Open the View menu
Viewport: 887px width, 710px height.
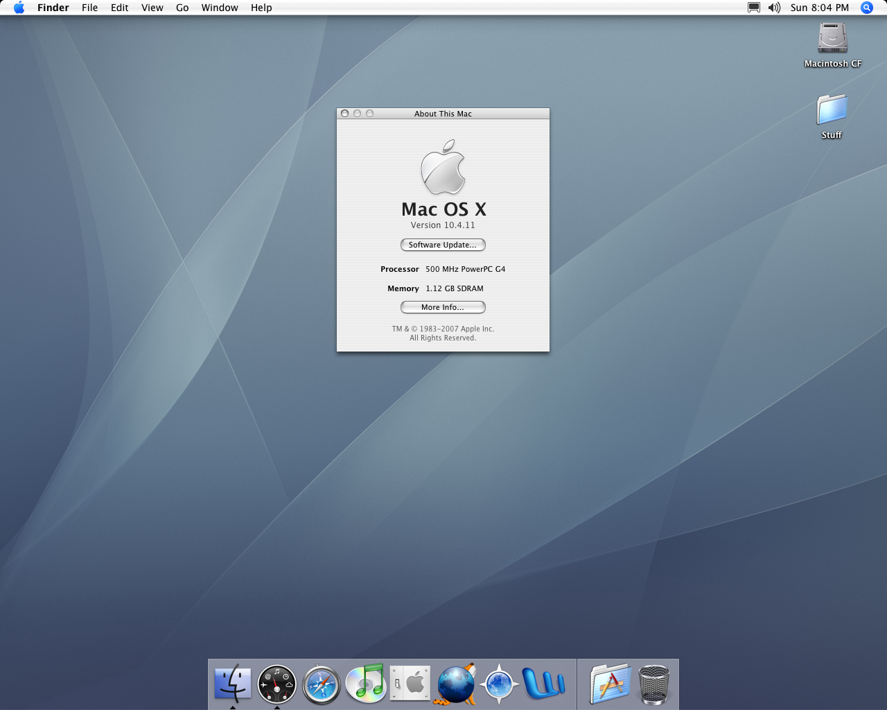pos(152,8)
